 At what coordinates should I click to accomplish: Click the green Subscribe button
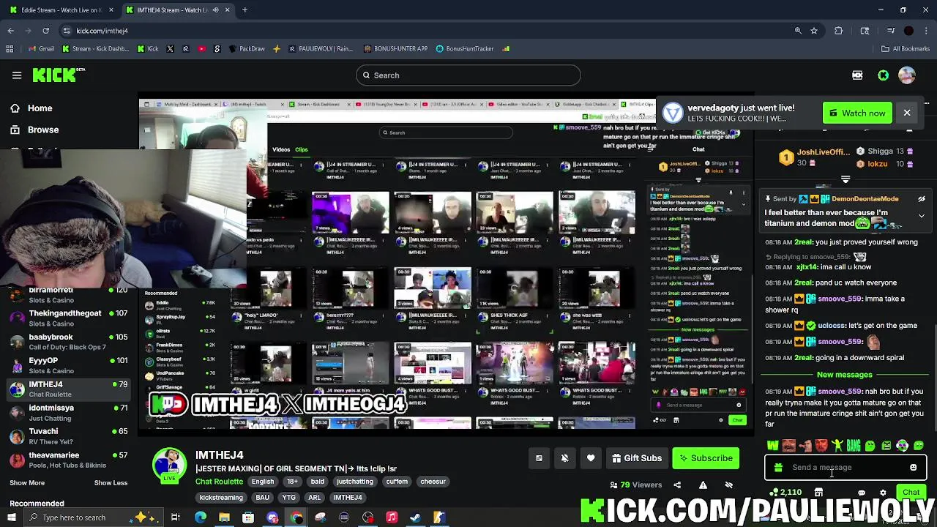point(706,458)
